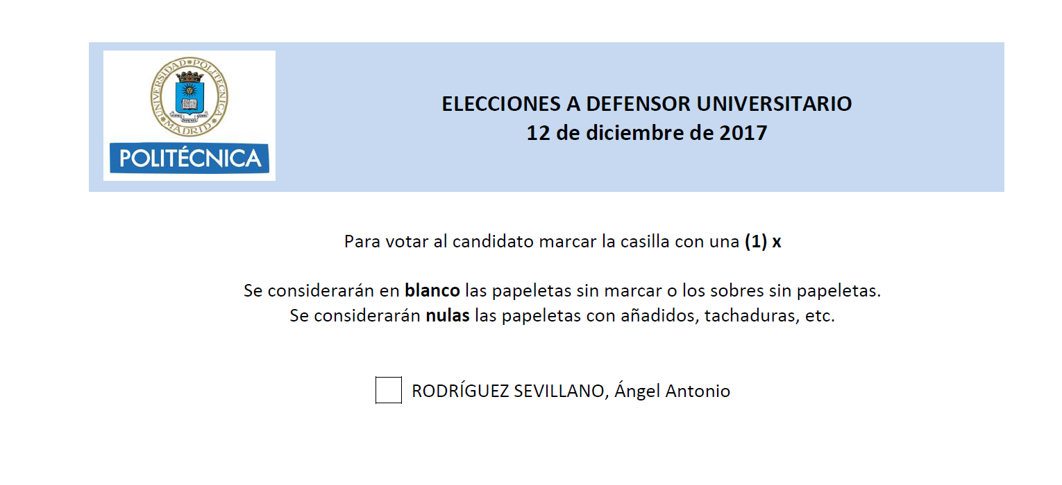Click the blue shield crest inside the seal

[189, 97]
